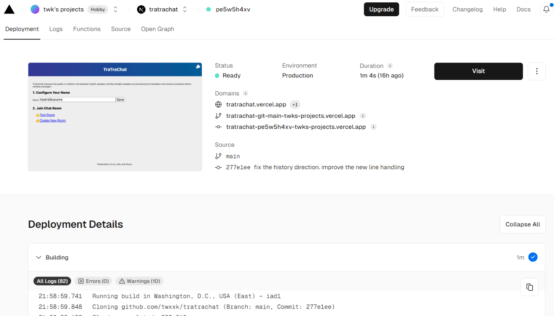Open the Docs link
The width and height of the screenshot is (554, 316).
524,9
